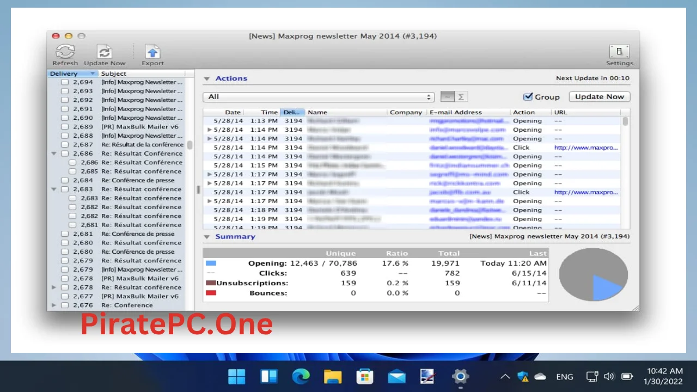The height and width of the screenshot is (392, 697).
Task: Click the opening ratio pie chart
Action: [594, 274]
